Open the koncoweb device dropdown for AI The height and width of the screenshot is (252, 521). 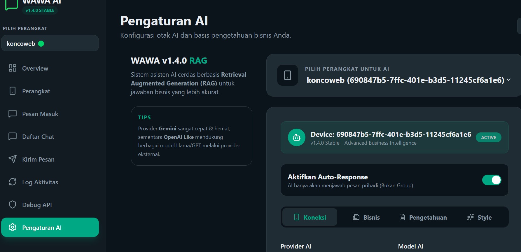(x=408, y=80)
